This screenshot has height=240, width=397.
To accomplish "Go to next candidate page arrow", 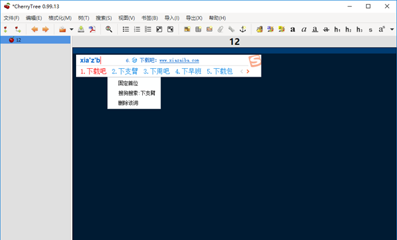I will point(248,71).
